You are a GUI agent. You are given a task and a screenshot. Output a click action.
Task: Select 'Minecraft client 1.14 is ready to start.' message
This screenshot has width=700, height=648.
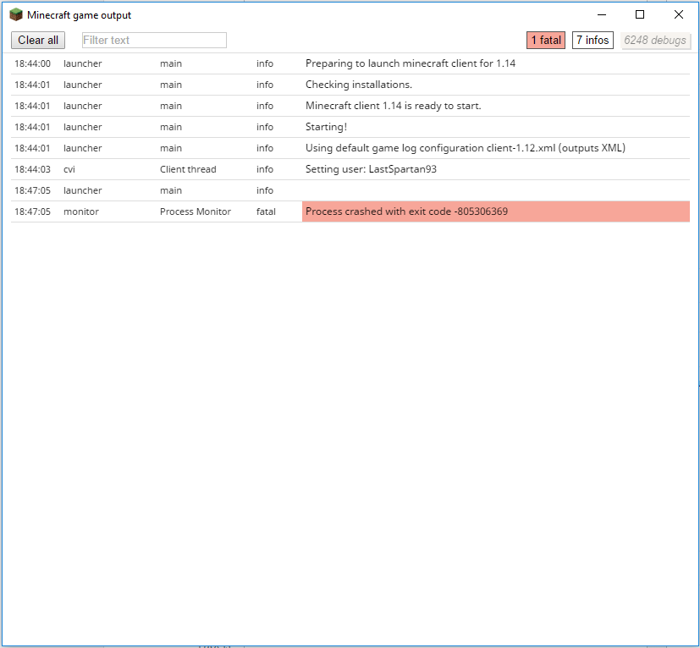[394, 106]
